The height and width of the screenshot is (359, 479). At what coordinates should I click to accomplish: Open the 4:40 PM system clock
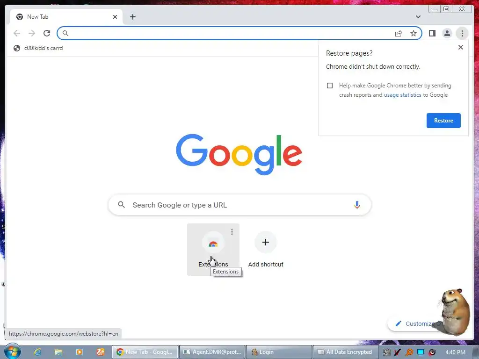tap(455, 352)
